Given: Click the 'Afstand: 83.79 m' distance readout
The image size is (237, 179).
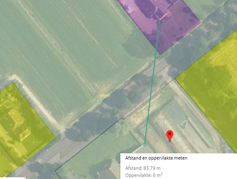Looking at the screenshot, I should click(143, 168).
